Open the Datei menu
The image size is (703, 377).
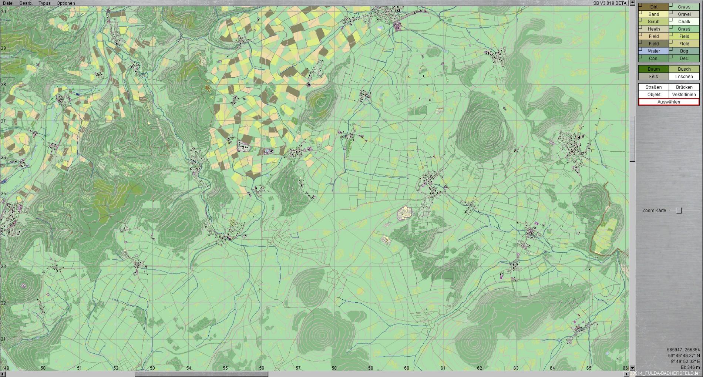point(8,3)
